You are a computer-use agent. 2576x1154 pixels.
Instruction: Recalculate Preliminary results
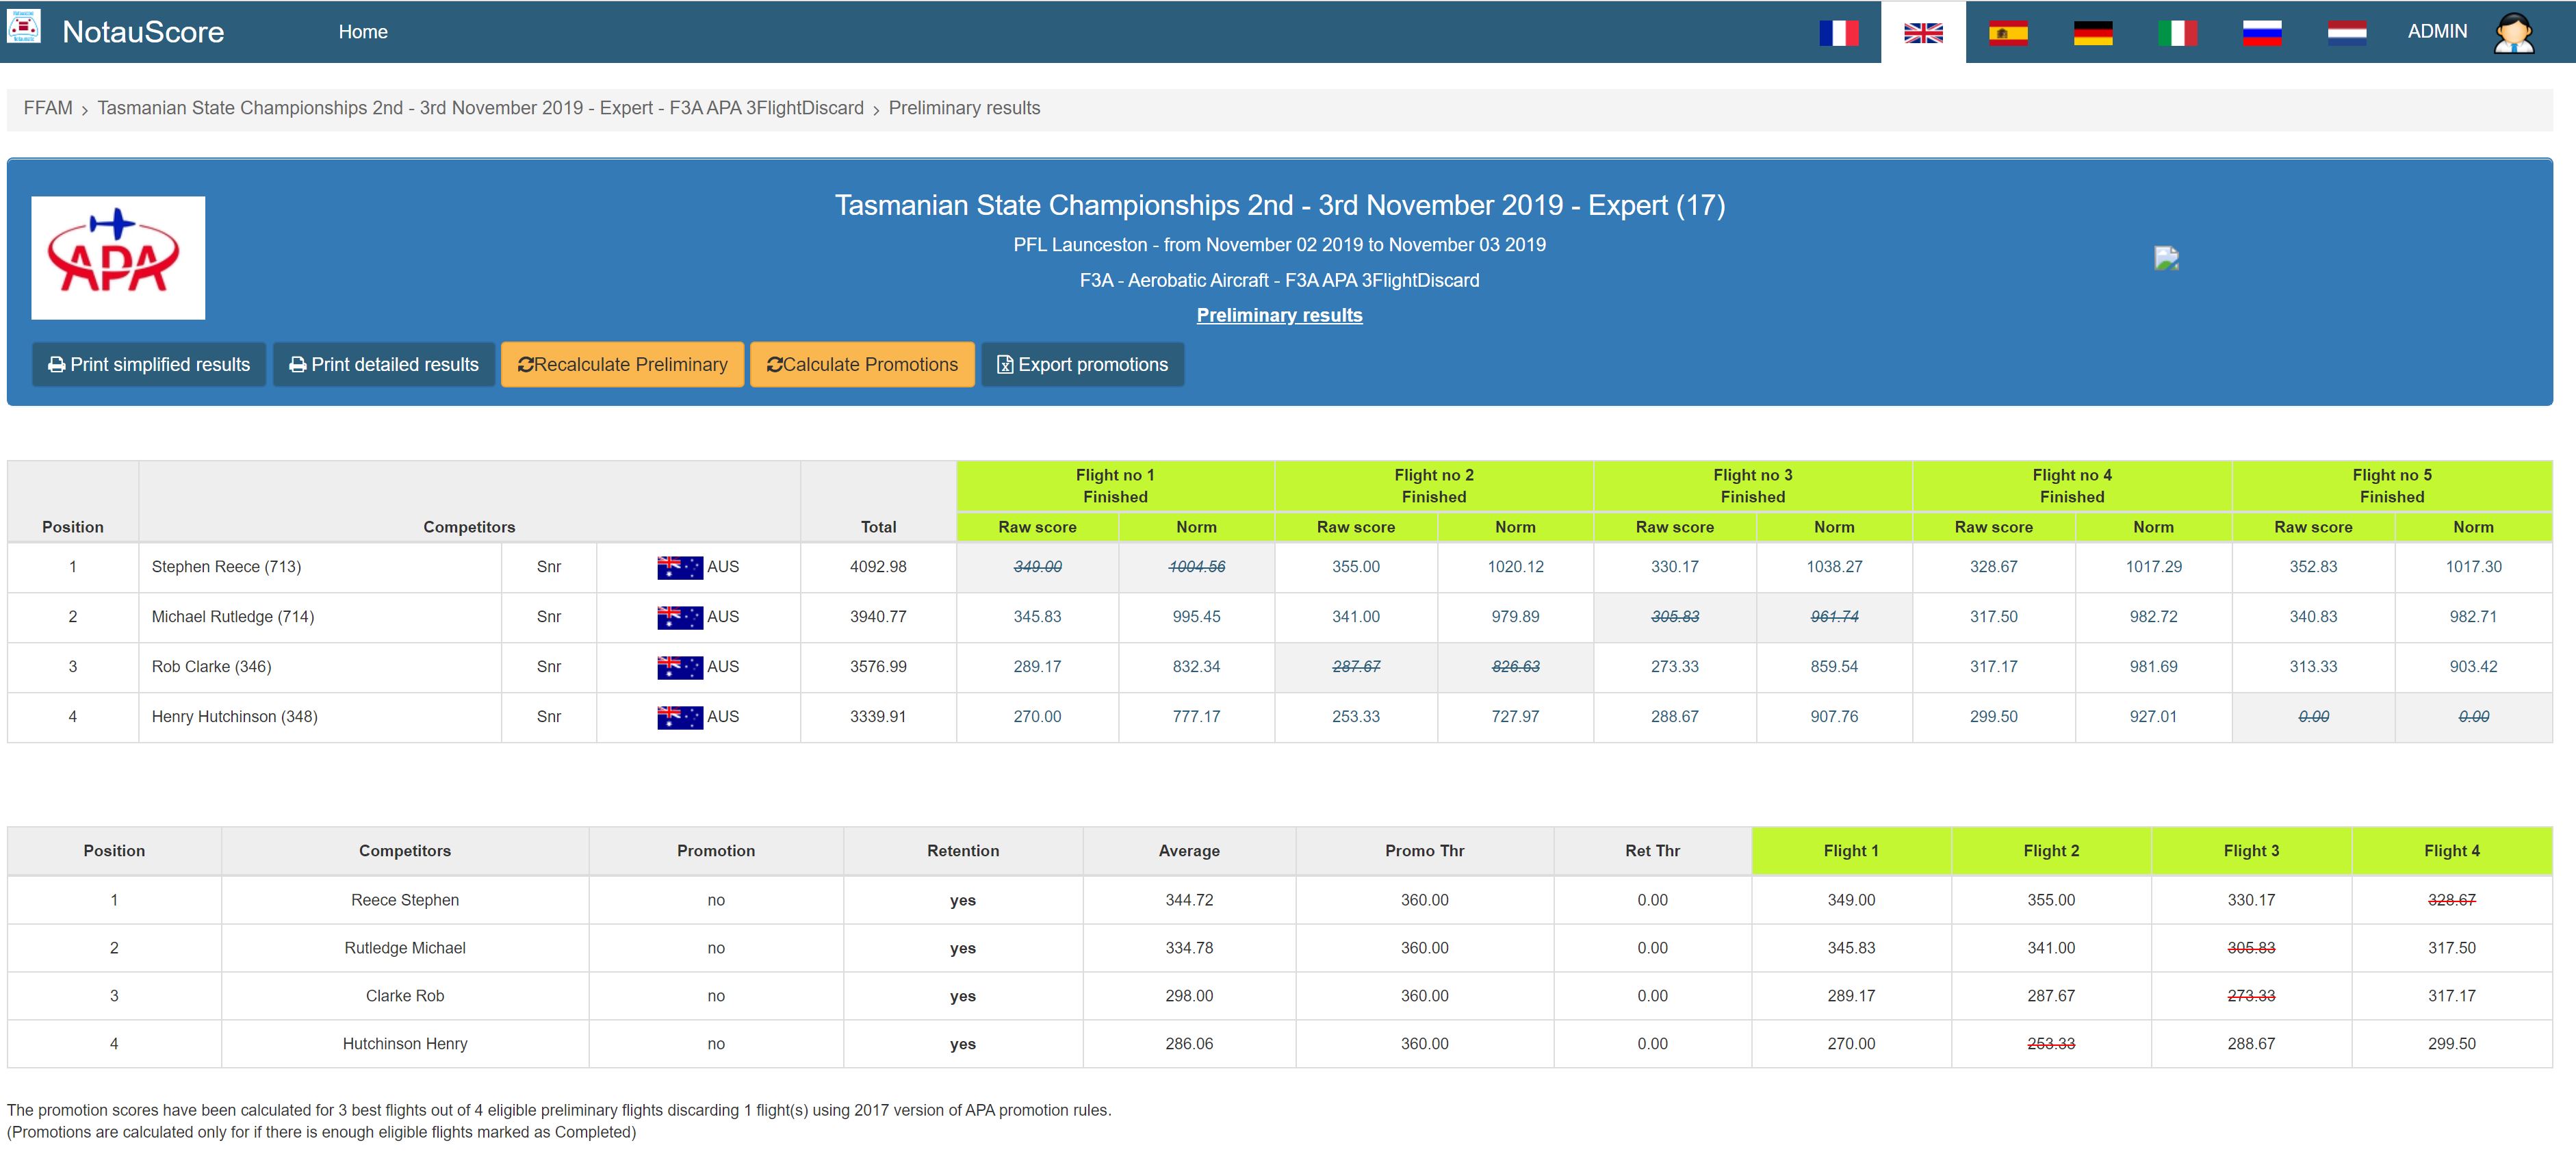tap(622, 364)
